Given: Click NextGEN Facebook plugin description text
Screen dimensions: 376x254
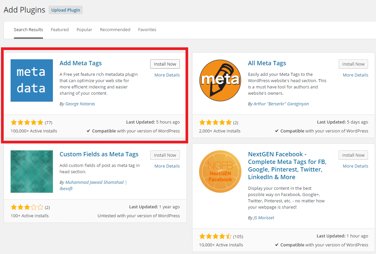Looking at the screenshot, I should point(286,198).
